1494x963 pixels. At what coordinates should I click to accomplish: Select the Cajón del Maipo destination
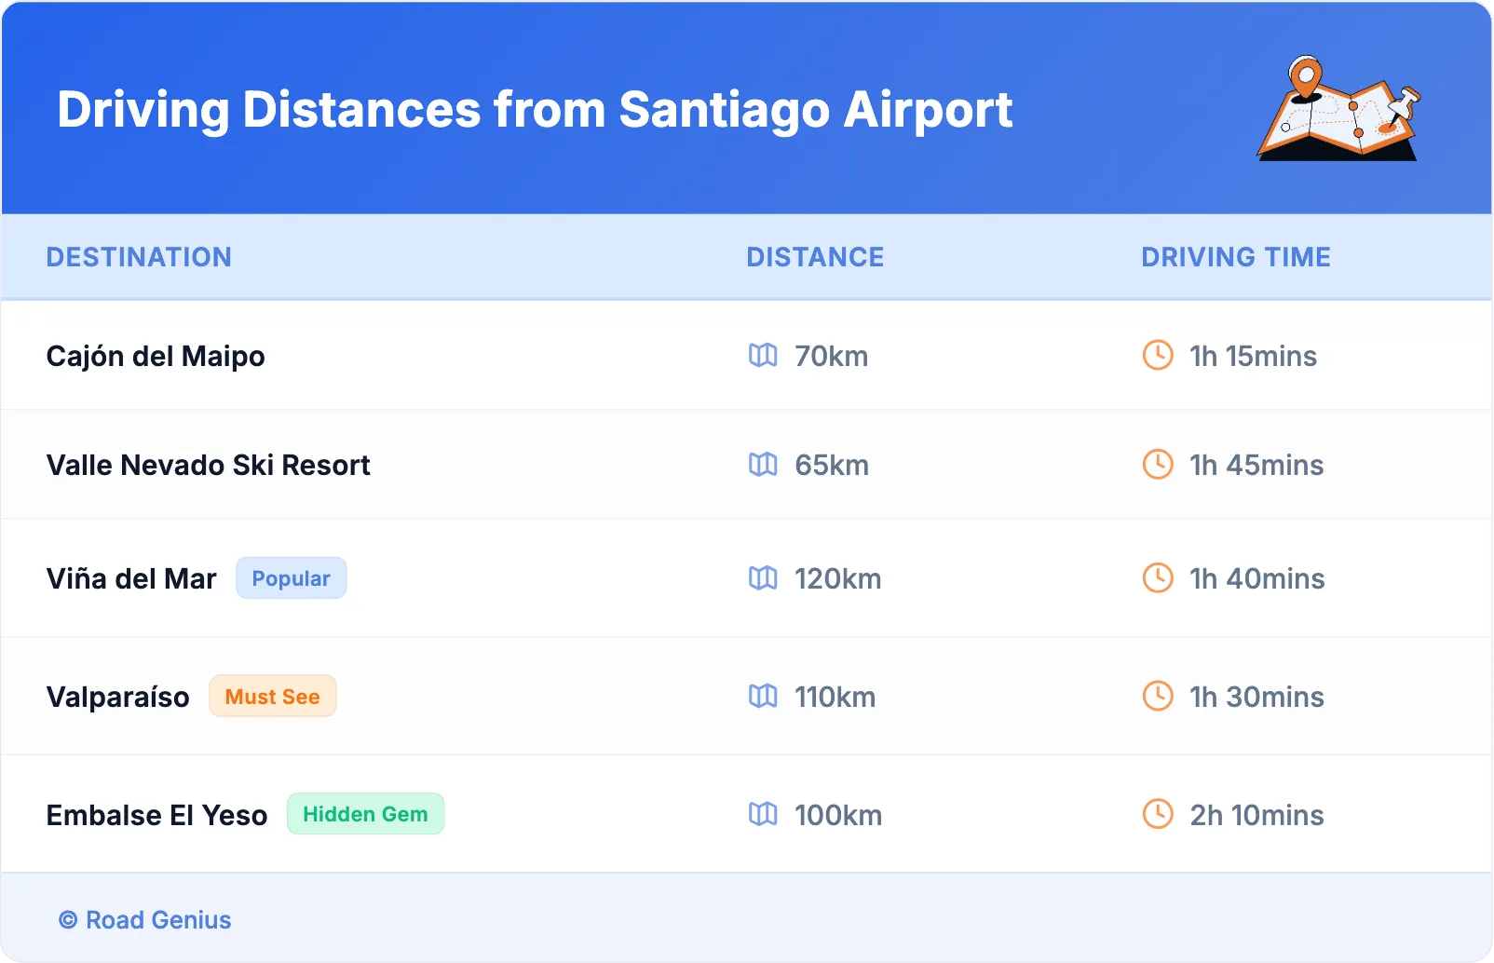(156, 356)
